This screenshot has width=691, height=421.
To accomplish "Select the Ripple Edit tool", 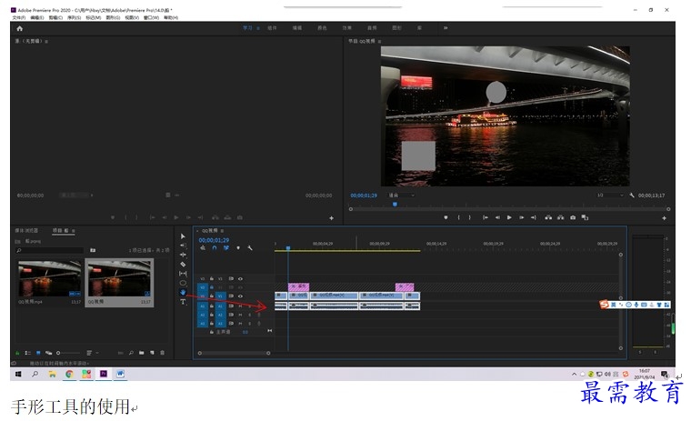I will pyautogui.click(x=183, y=255).
